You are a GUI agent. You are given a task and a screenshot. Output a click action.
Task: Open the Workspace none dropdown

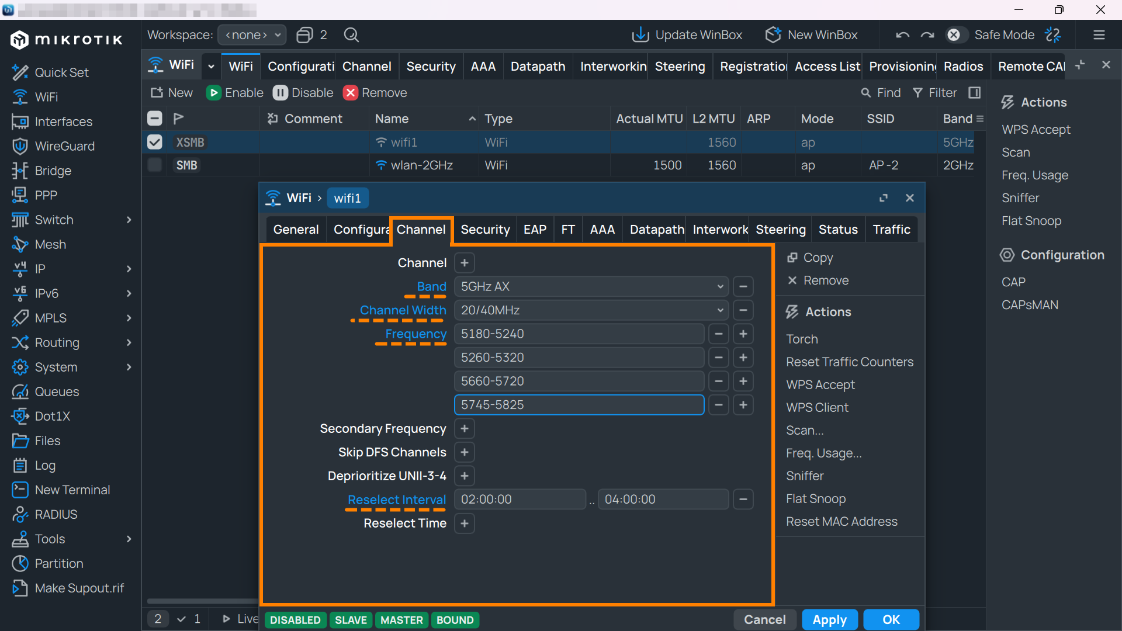point(252,35)
